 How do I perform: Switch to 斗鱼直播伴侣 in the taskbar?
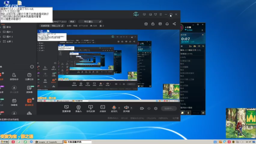pos(77,142)
